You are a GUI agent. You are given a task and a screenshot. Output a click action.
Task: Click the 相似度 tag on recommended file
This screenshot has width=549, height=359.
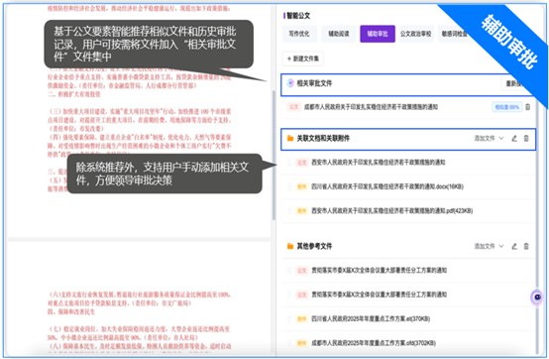(x=507, y=107)
